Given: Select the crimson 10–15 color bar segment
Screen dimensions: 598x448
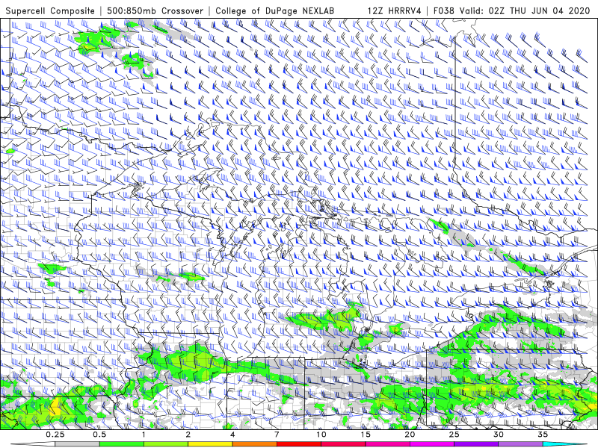Looking at the screenshot, I should pos(343,444).
